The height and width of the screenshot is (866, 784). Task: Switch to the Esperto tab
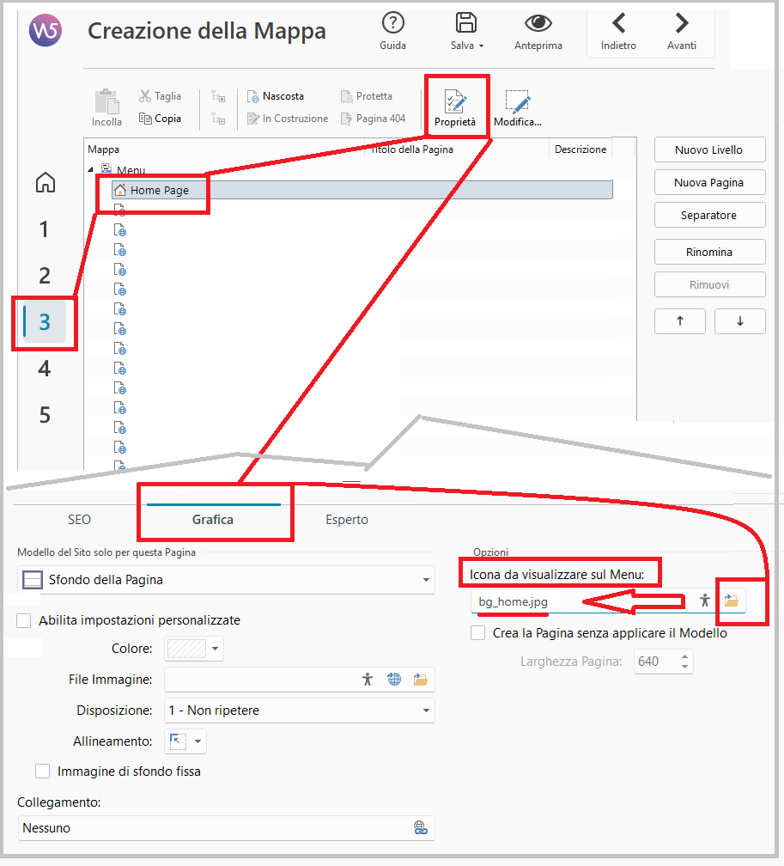point(347,520)
